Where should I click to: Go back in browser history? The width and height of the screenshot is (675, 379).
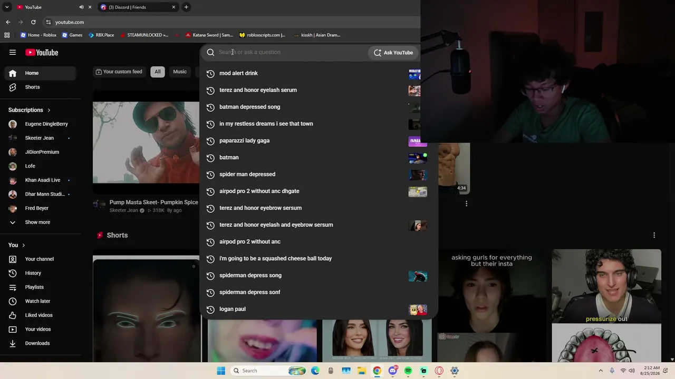8,22
